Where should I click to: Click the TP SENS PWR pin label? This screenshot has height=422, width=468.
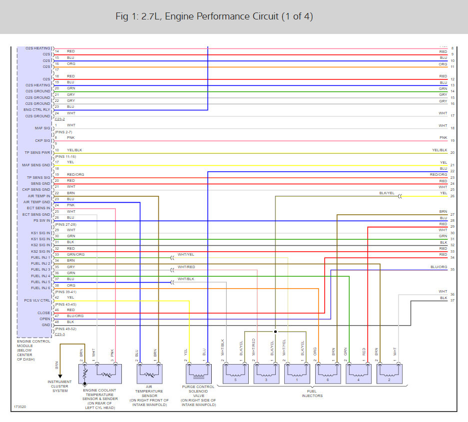click(x=37, y=153)
